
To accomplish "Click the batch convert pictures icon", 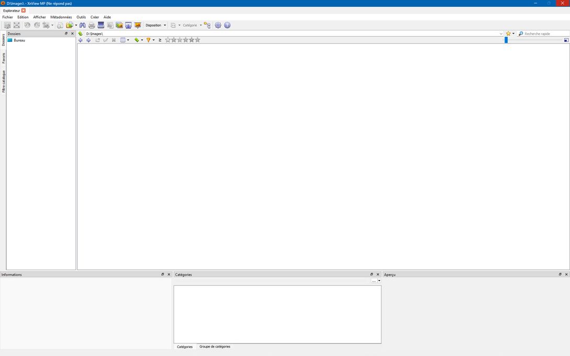I will click(119, 25).
